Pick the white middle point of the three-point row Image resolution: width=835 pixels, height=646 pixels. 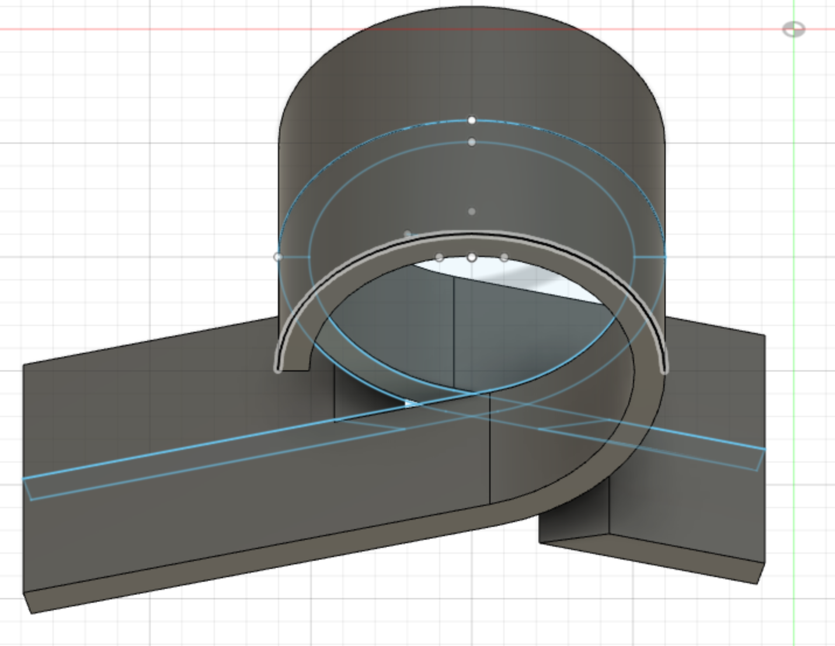[x=472, y=258]
